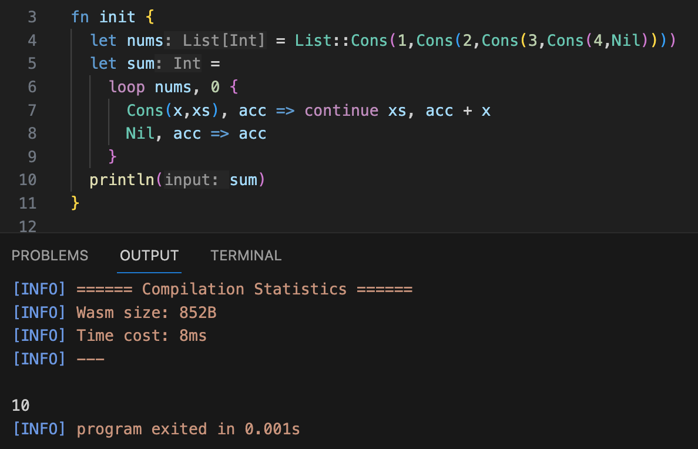This screenshot has height=449, width=698.
Task: Select the OUTPUT panel tab
Action: (149, 256)
